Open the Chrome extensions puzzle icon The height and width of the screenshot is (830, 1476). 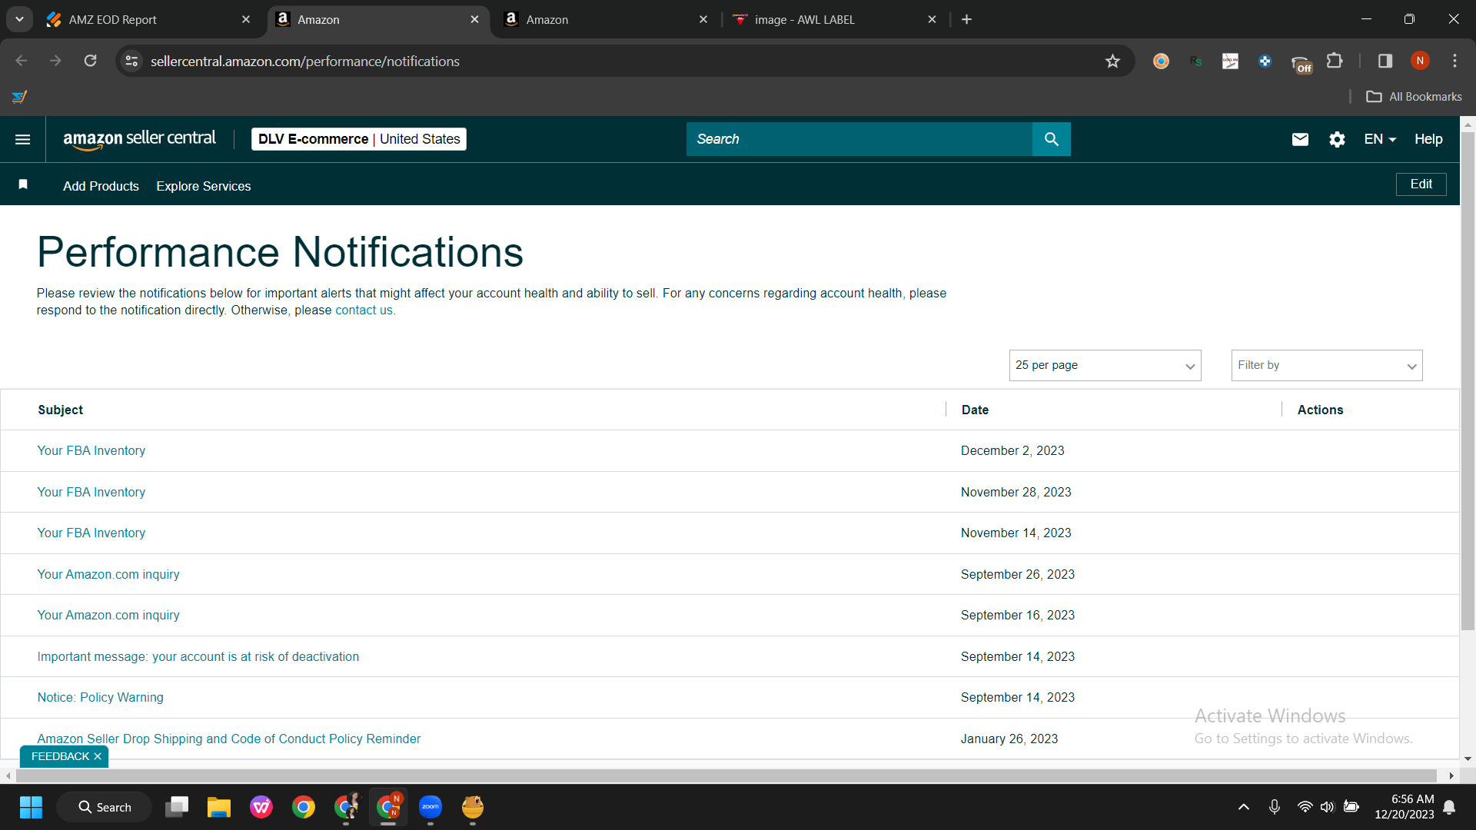[1335, 61]
